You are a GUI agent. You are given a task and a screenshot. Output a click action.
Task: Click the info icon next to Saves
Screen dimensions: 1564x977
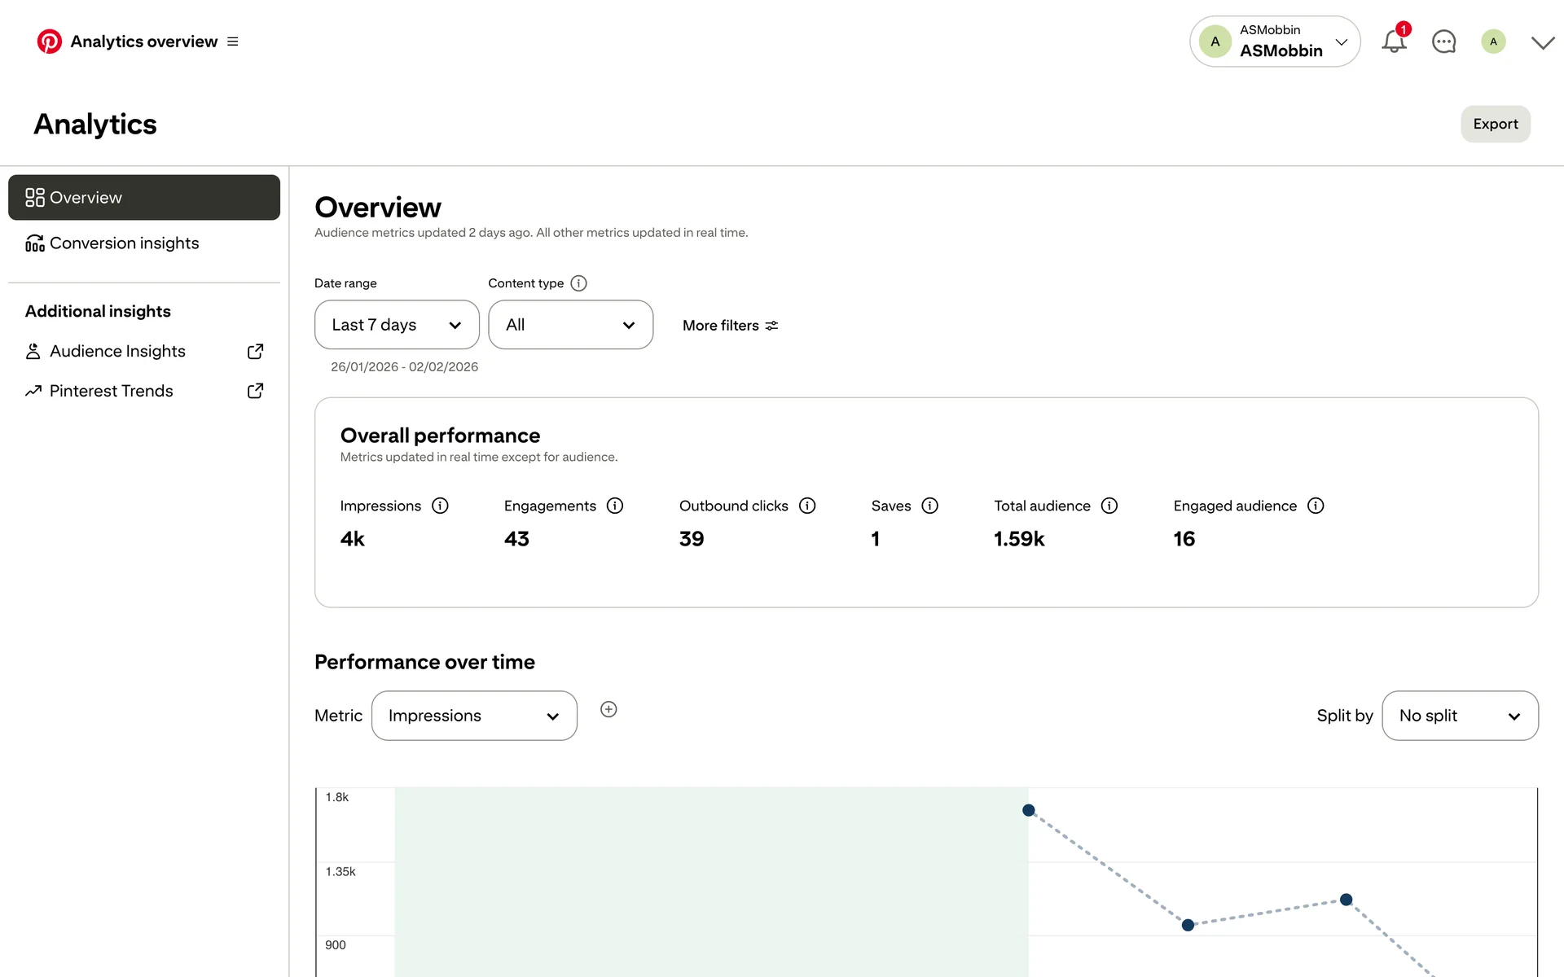(x=929, y=506)
